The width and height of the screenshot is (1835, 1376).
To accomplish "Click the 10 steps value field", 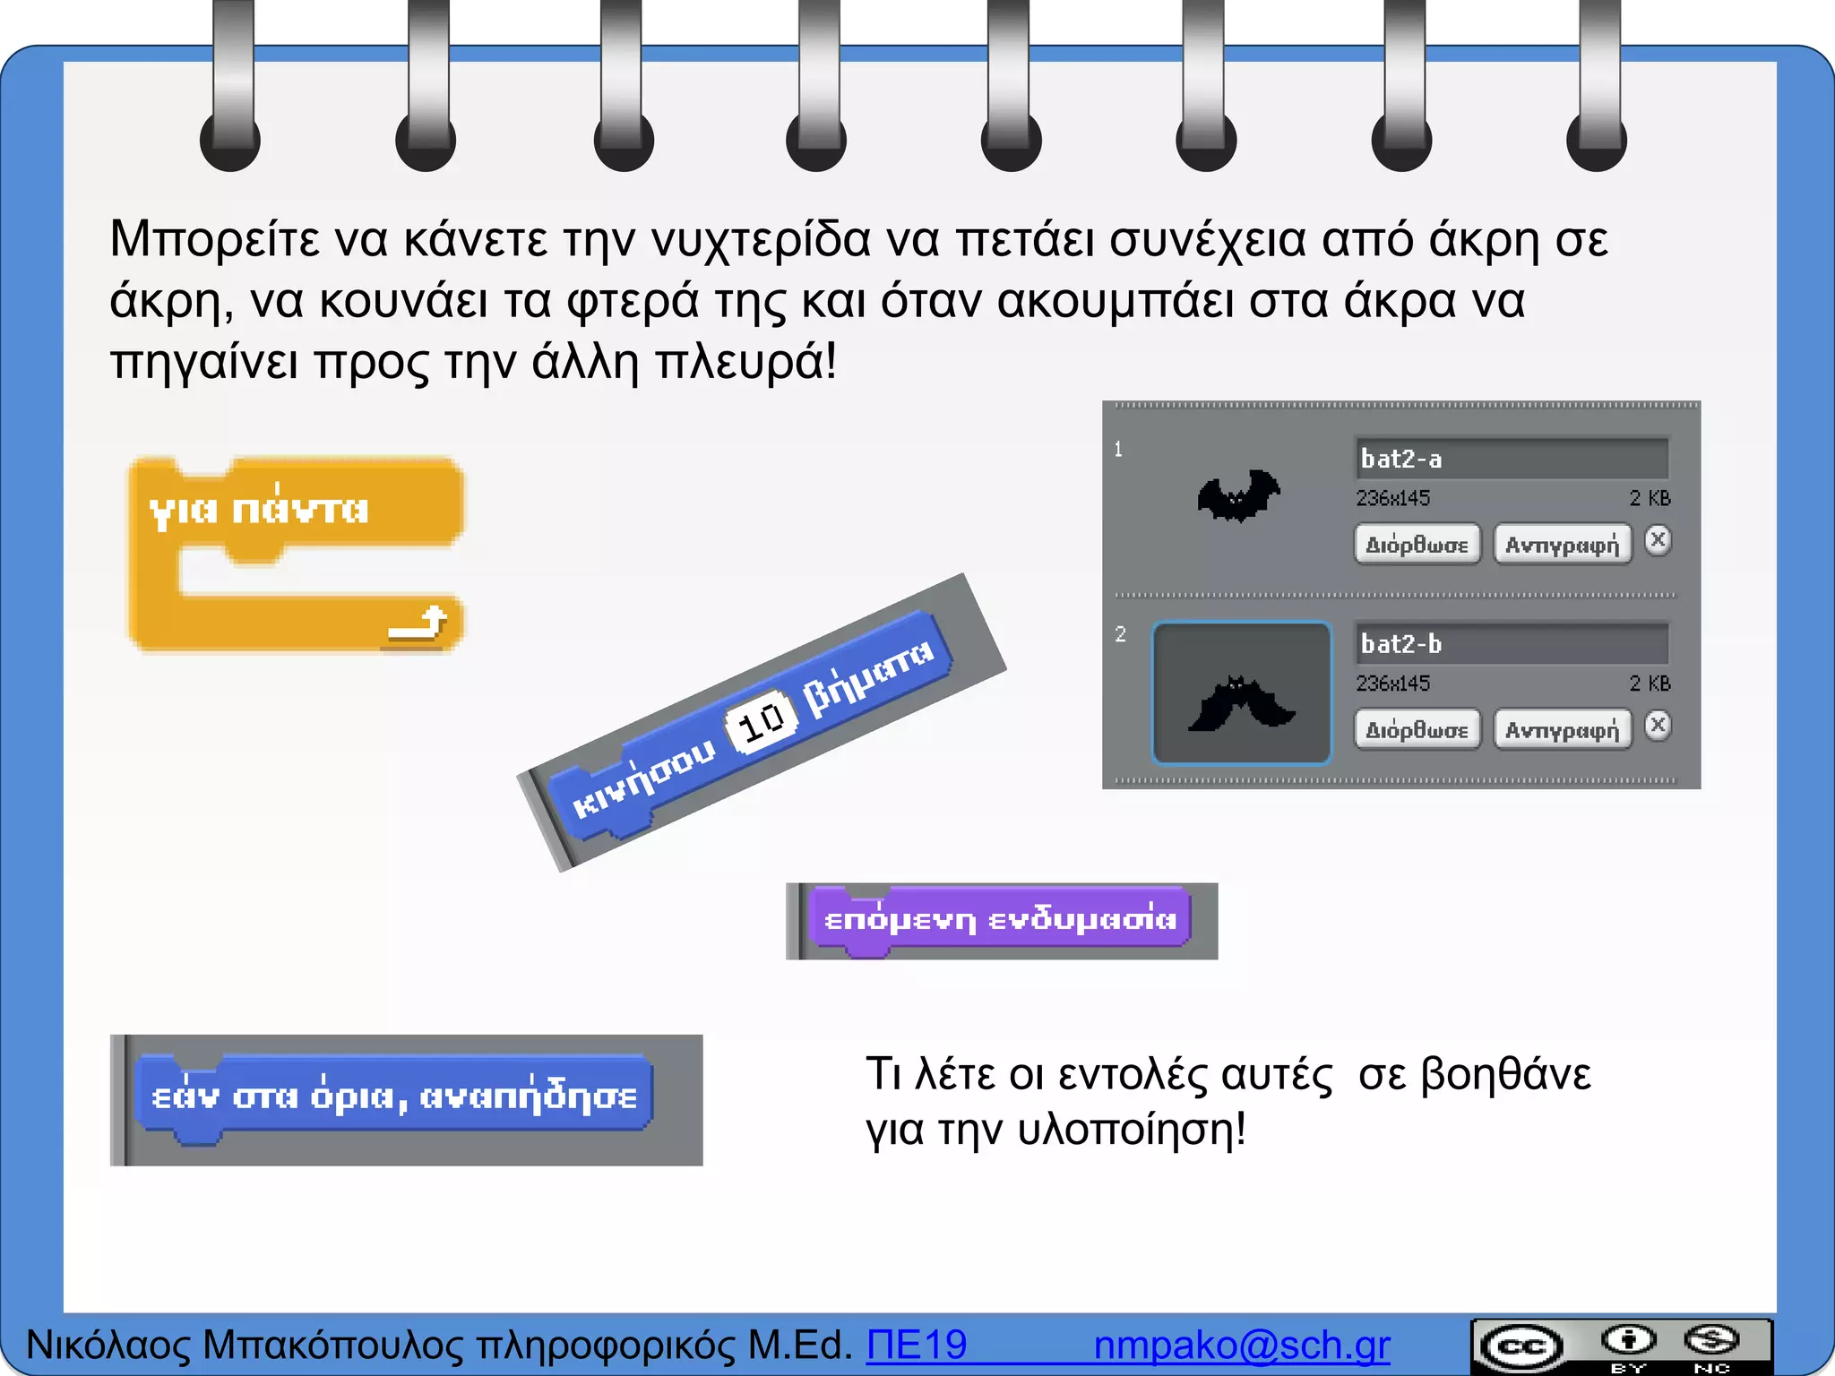I will 762,720.
